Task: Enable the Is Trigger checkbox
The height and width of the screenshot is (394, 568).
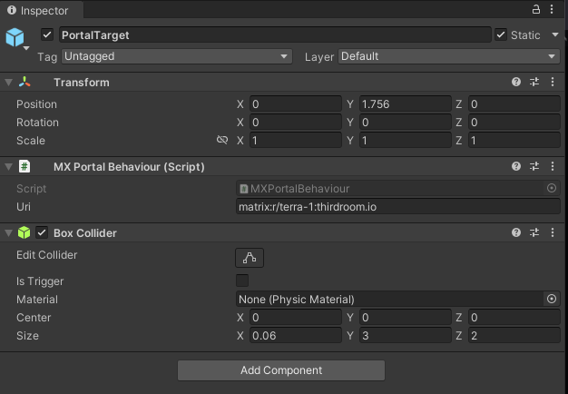Action: coord(242,281)
